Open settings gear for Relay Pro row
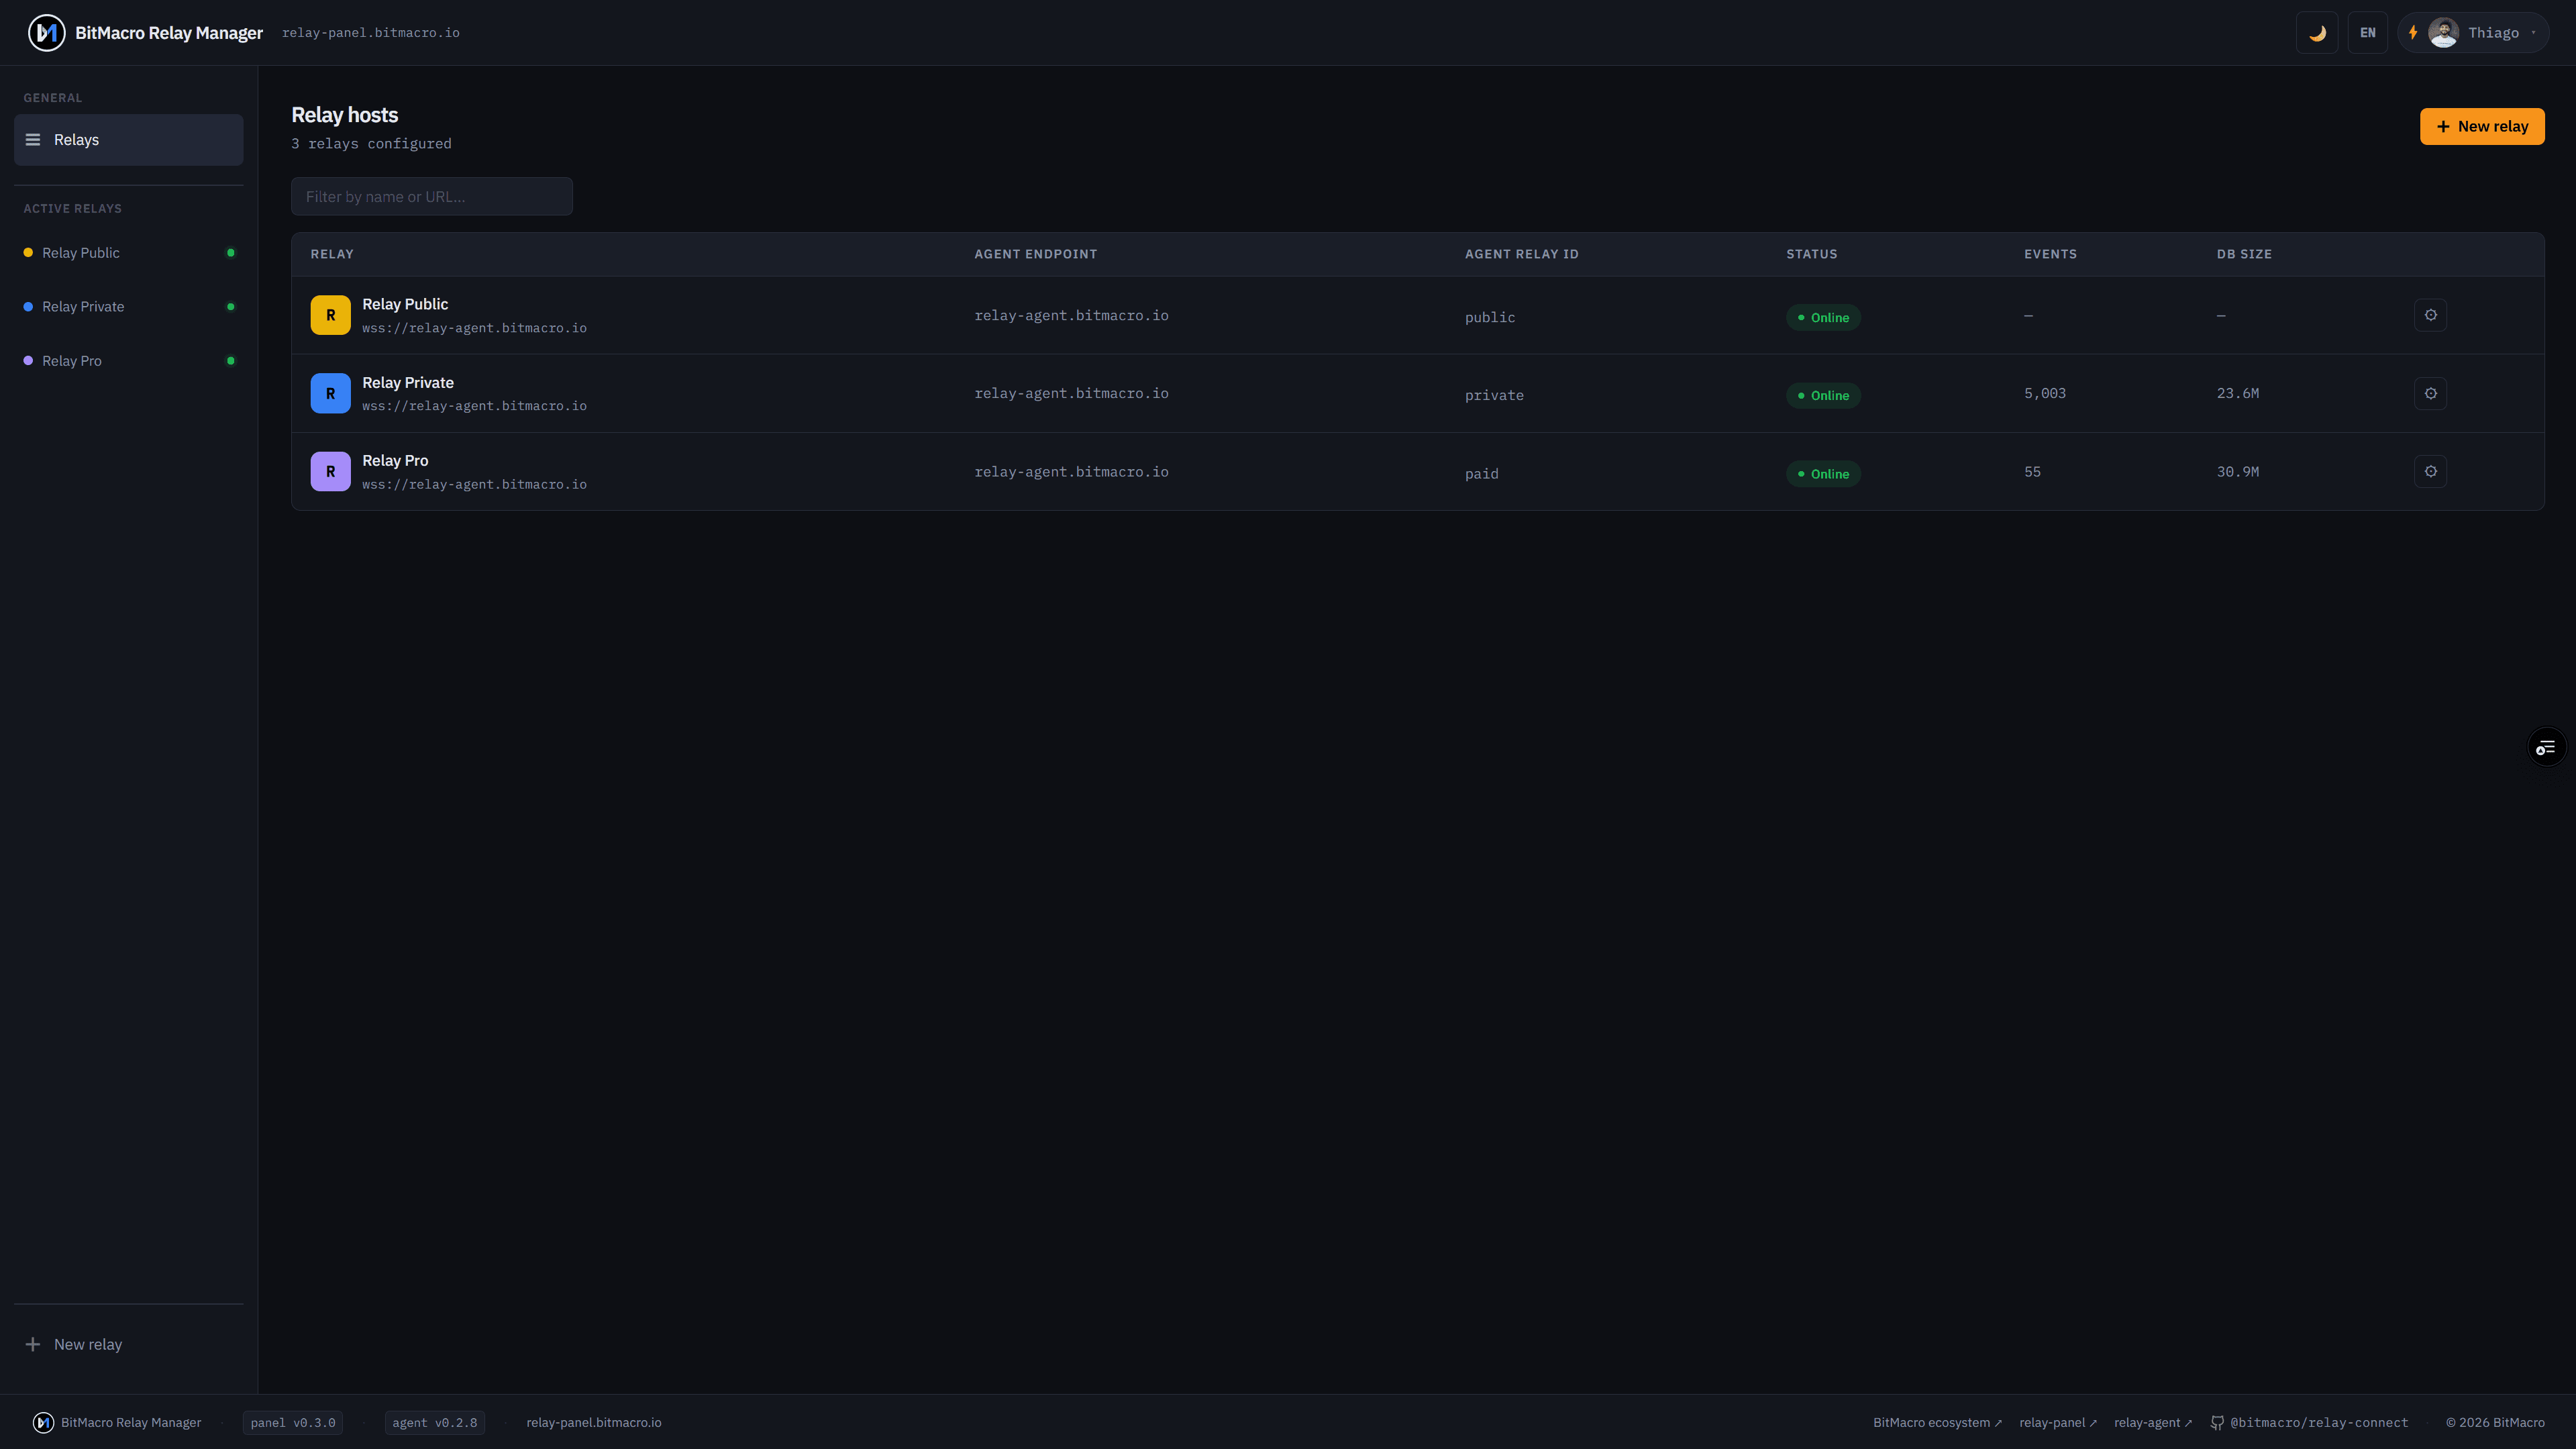Image resolution: width=2576 pixels, height=1449 pixels. tap(2431, 470)
